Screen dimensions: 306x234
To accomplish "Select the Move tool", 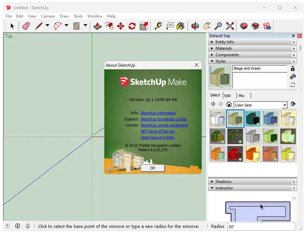I will point(120,26).
